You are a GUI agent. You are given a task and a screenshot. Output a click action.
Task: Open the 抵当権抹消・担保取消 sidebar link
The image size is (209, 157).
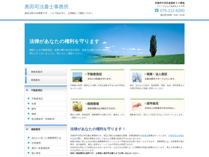click(x=43, y=119)
